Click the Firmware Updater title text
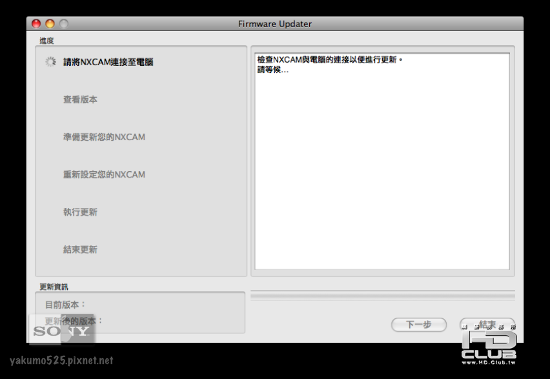550x379 pixels. [x=274, y=24]
